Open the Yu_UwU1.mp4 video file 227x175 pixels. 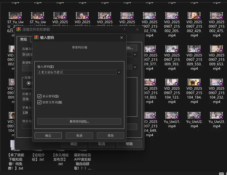(172, 116)
